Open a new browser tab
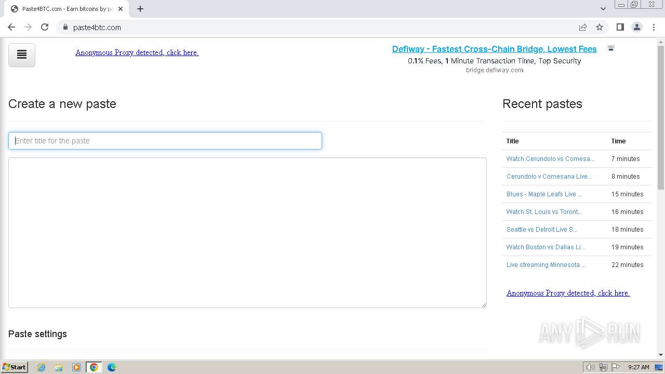 coord(140,9)
